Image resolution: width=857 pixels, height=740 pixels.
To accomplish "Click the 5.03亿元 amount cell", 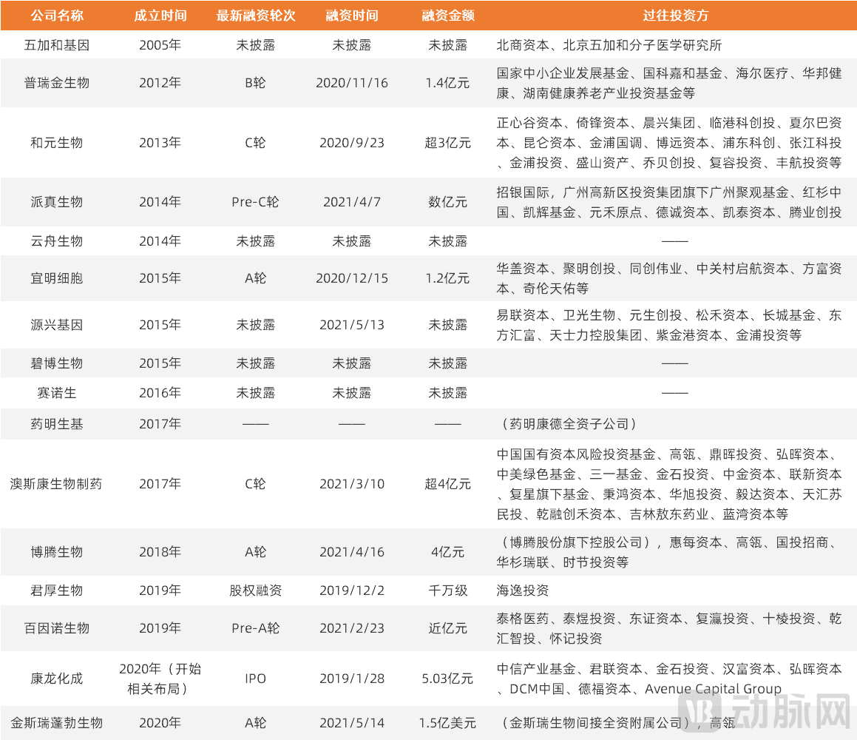I will click(448, 678).
